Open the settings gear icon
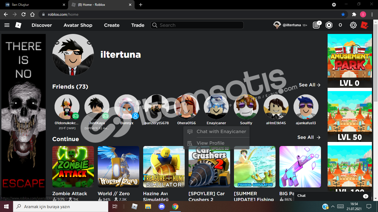Screen dimensions: 378x212 click(353, 25)
